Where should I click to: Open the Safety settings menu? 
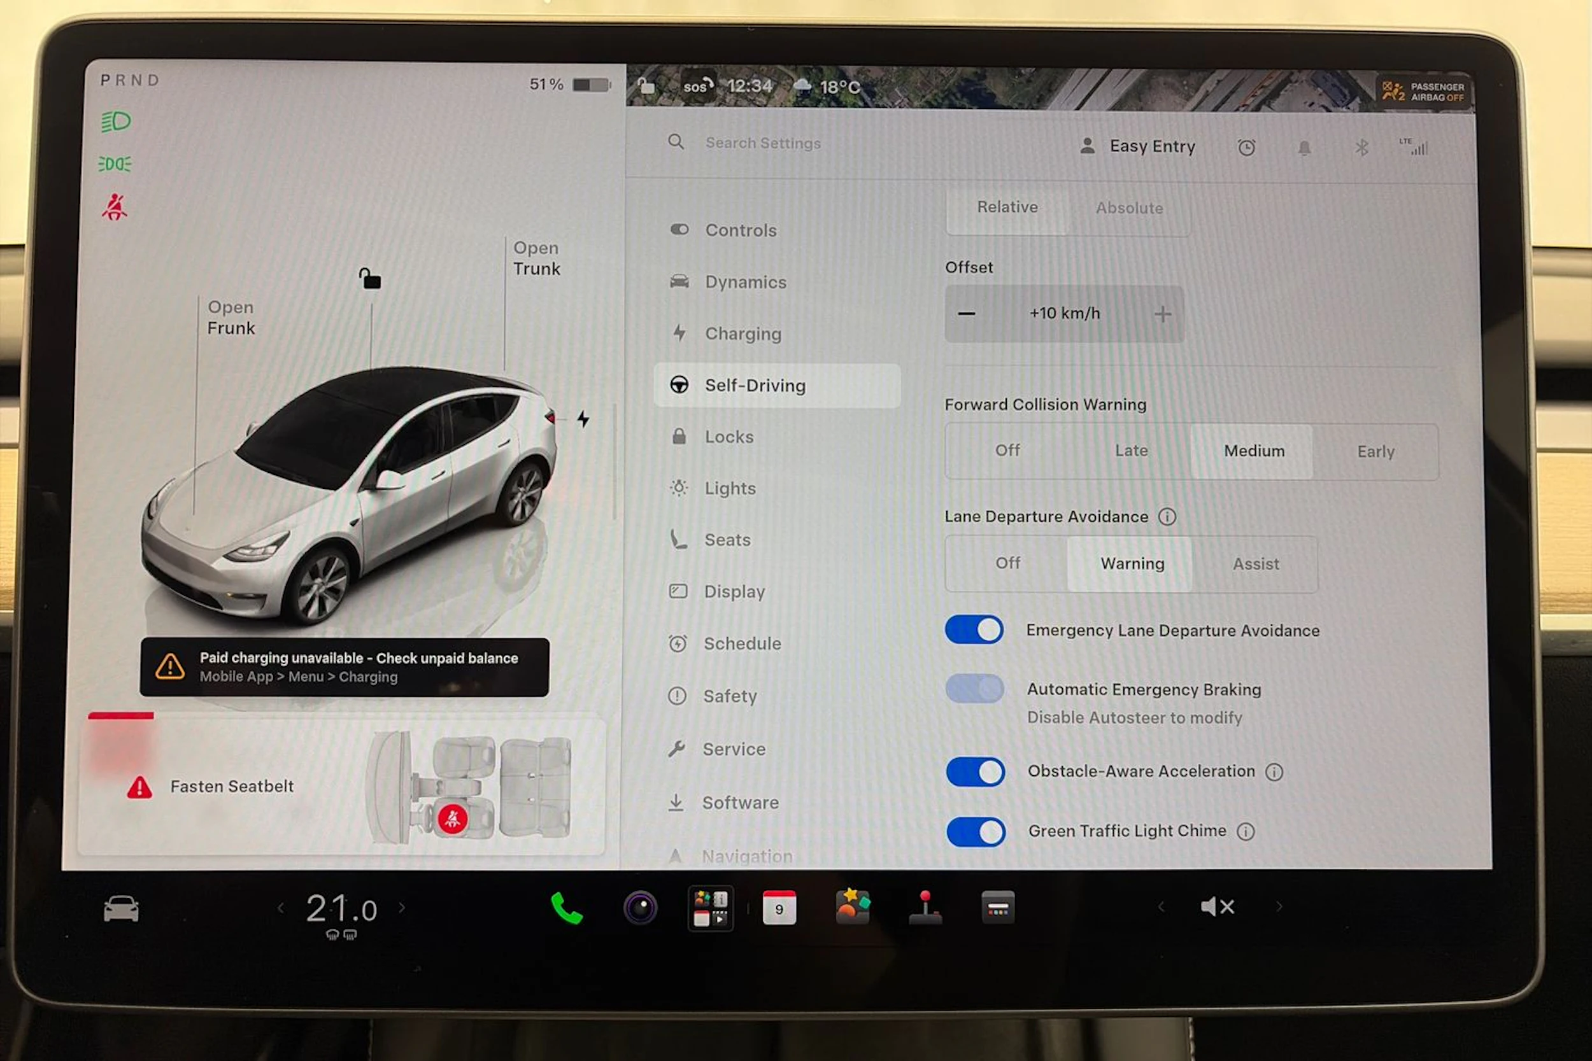coord(777,696)
